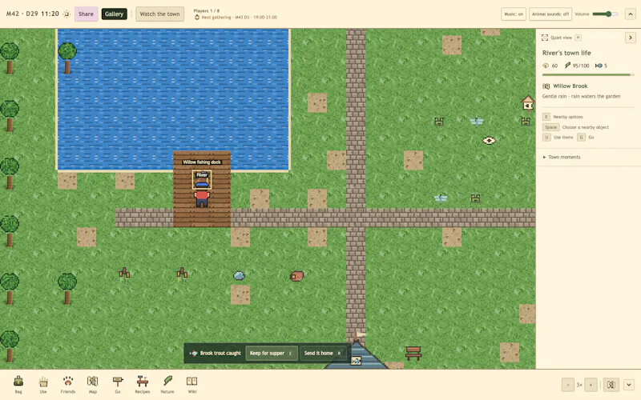Select the blue-grey stone on the grass

(239, 275)
